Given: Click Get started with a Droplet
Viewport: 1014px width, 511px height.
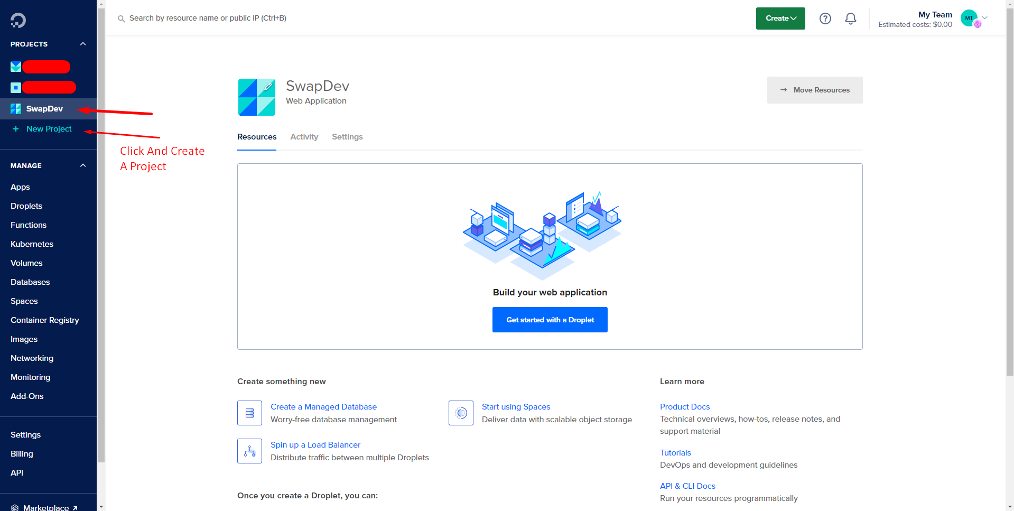Looking at the screenshot, I should pyautogui.click(x=550, y=320).
